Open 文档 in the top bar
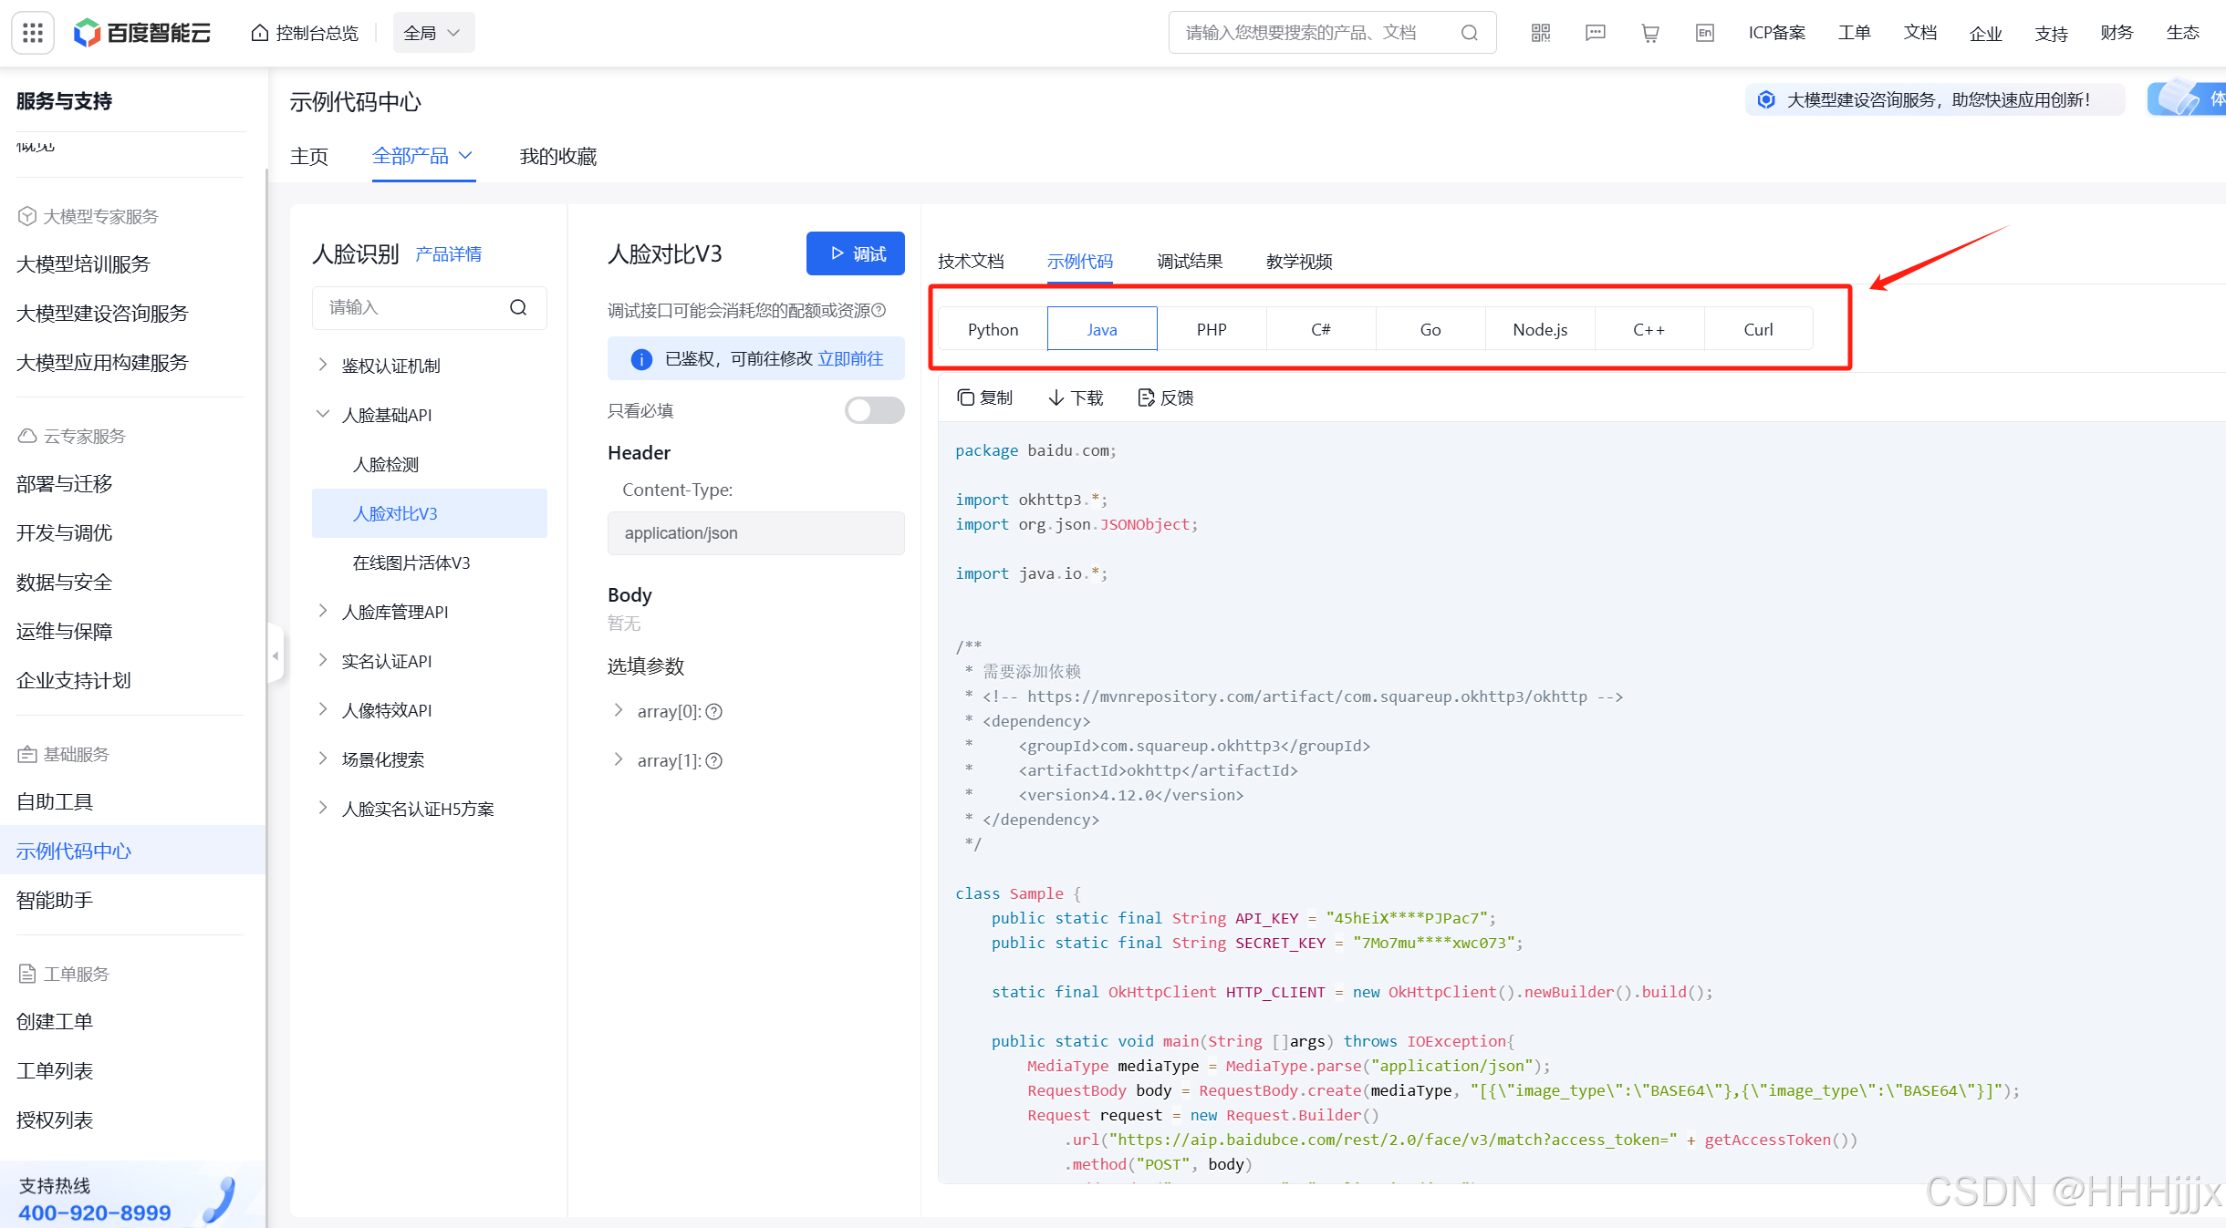Viewport: 2226px width, 1228px height. (x=1919, y=33)
